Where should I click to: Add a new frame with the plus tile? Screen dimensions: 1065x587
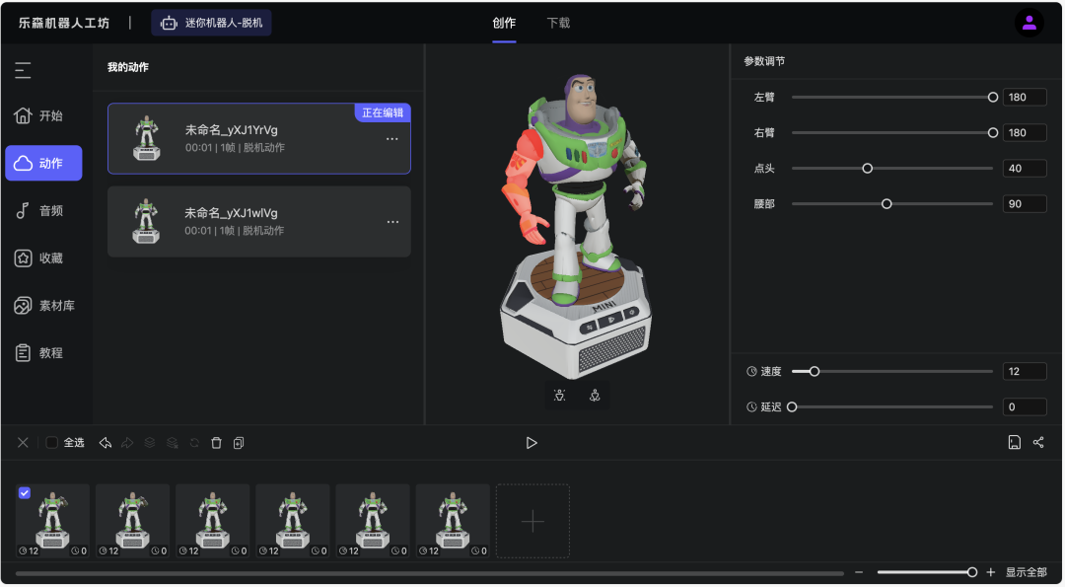coord(532,521)
